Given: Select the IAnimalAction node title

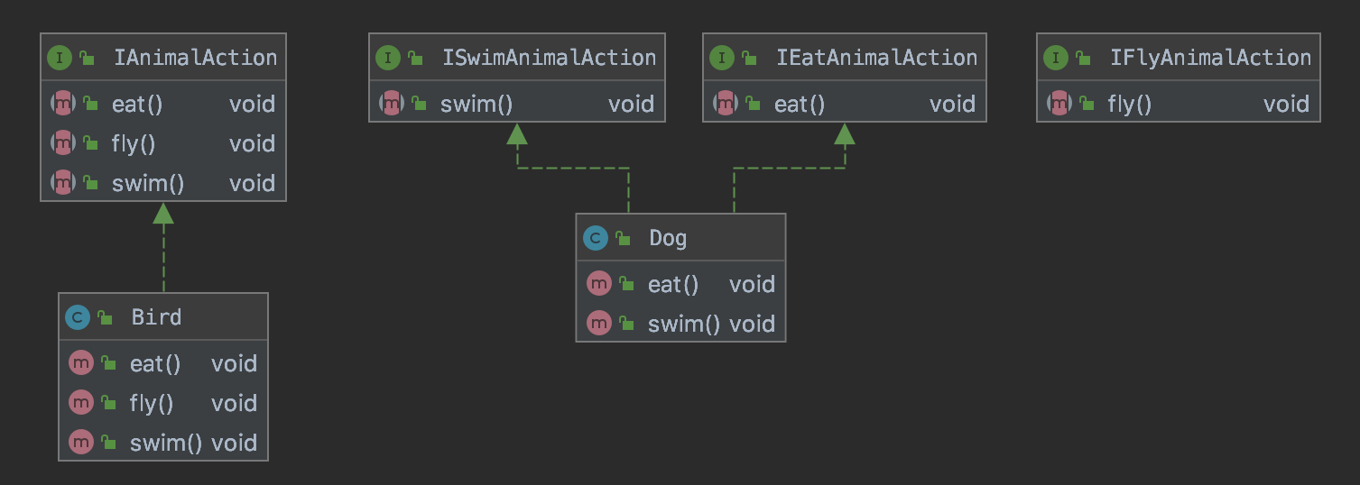Looking at the screenshot, I should [x=196, y=58].
